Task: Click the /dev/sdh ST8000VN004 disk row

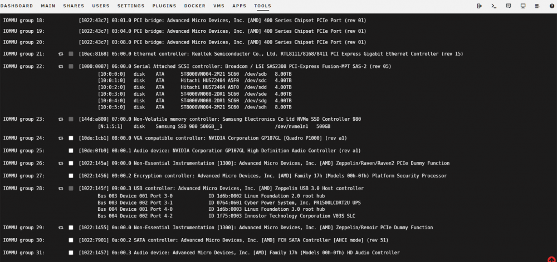Action: 194,107
